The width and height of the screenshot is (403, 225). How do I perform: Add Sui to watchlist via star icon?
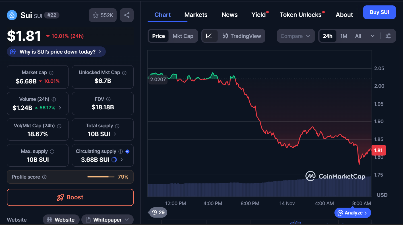pyautogui.click(x=96, y=15)
